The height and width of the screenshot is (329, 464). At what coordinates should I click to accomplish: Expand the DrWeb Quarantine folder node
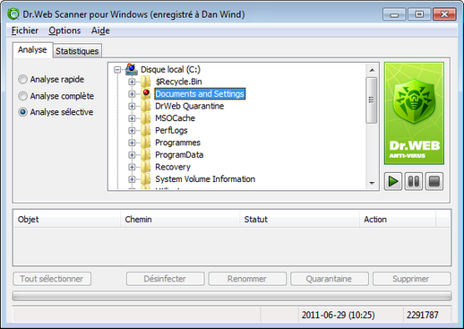(x=132, y=106)
